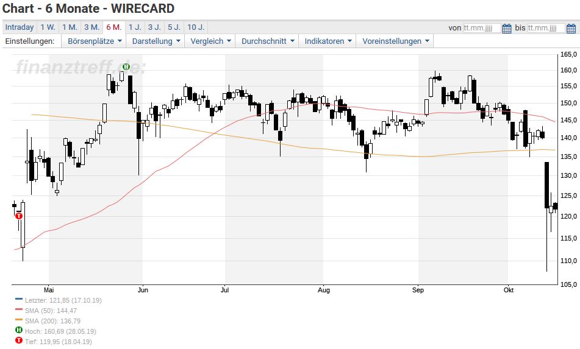Click the red T icon in Tief legend
This screenshot has height=349, width=580.
[x=19, y=340]
